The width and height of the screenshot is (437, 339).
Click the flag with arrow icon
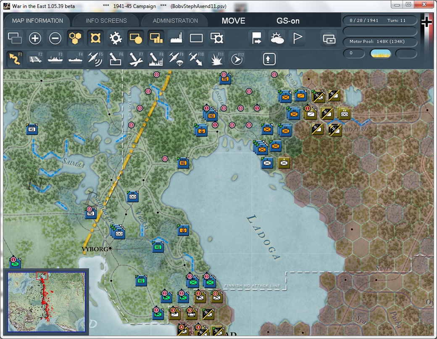[x=256, y=38]
